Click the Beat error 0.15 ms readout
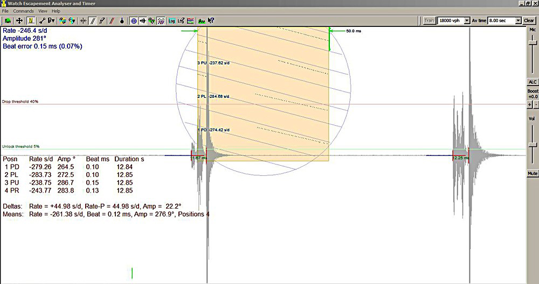 click(x=43, y=46)
